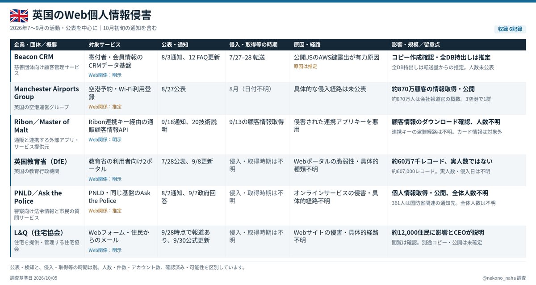Click the page title 英国のWeb個人情報侵害
536x285 pixels.
point(92,15)
